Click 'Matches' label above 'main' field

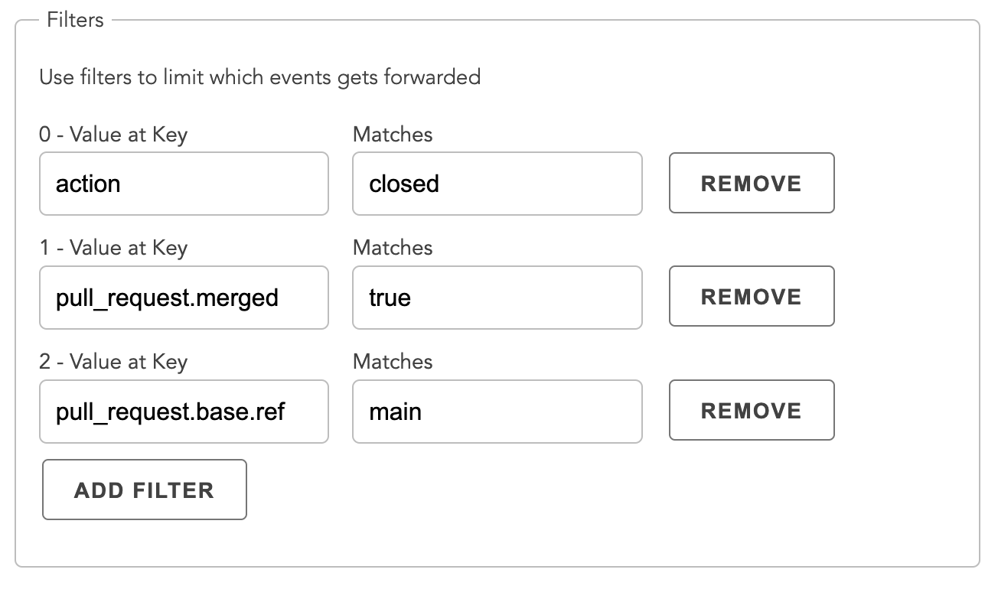pyautogui.click(x=393, y=362)
